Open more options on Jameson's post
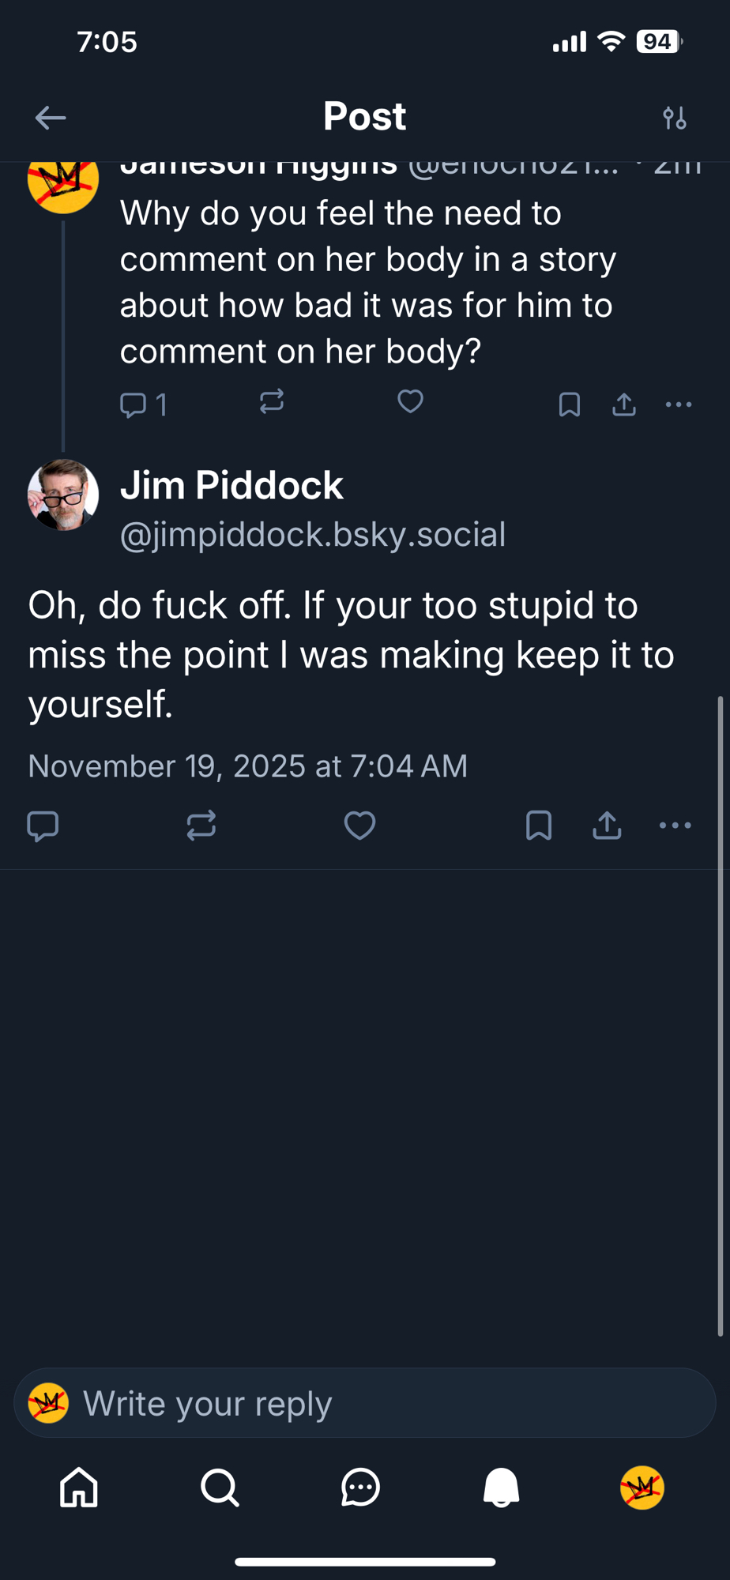730x1580 pixels. tap(679, 404)
